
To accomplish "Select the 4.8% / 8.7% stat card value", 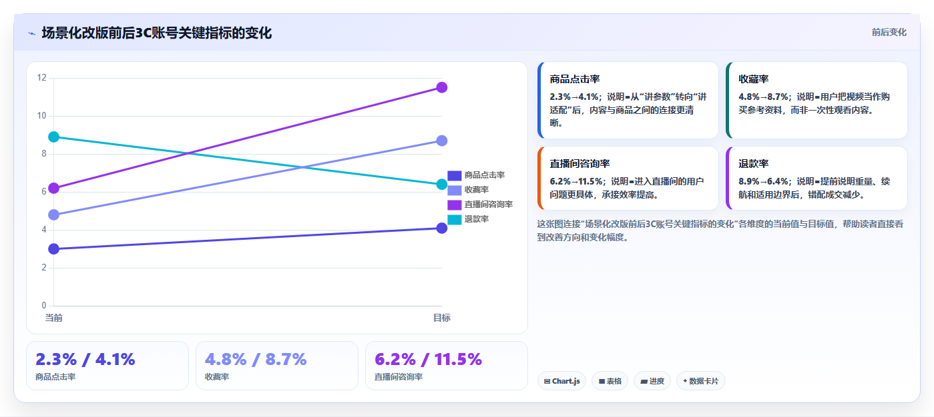I will (x=256, y=360).
